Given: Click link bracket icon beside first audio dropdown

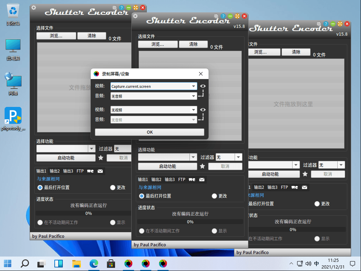Looking at the screenshot, I should click(201, 94).
